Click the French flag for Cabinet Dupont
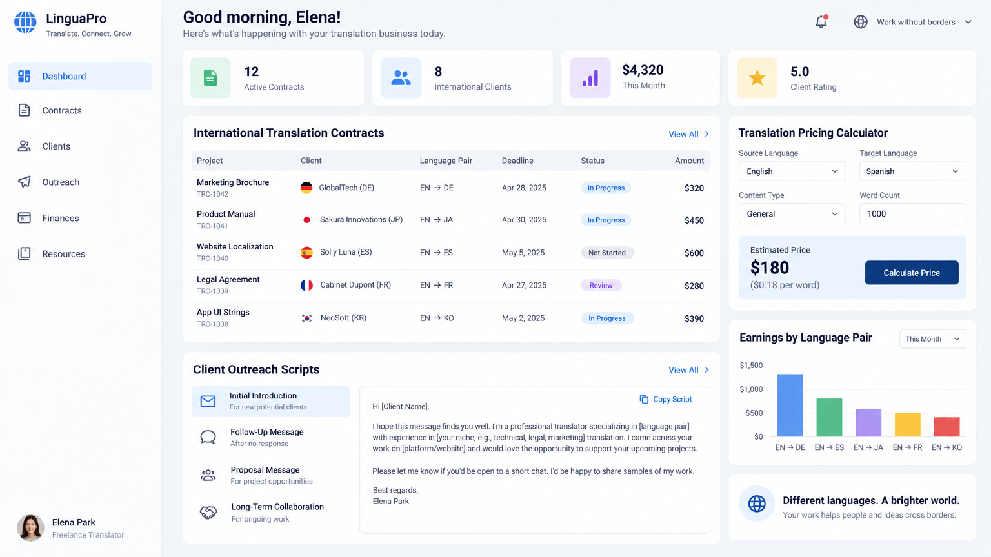 pos(306,285)
